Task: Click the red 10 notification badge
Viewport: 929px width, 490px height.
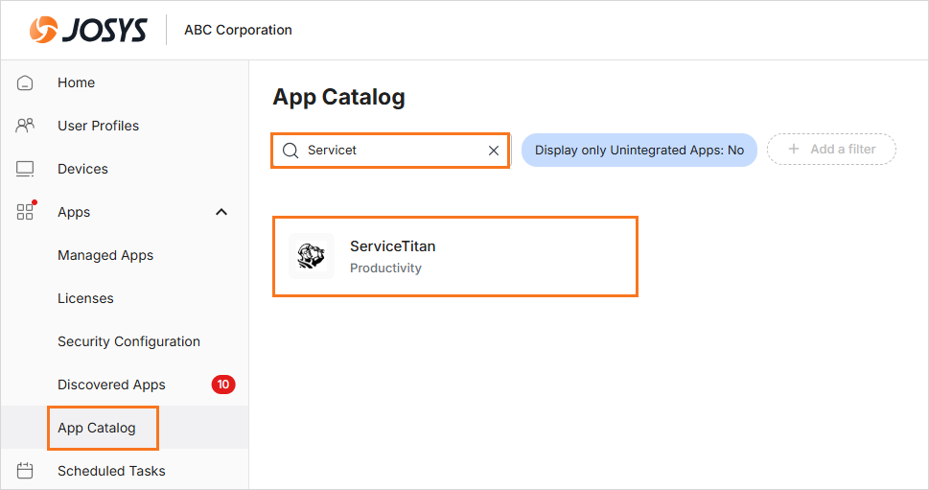Action: (223, 385)
